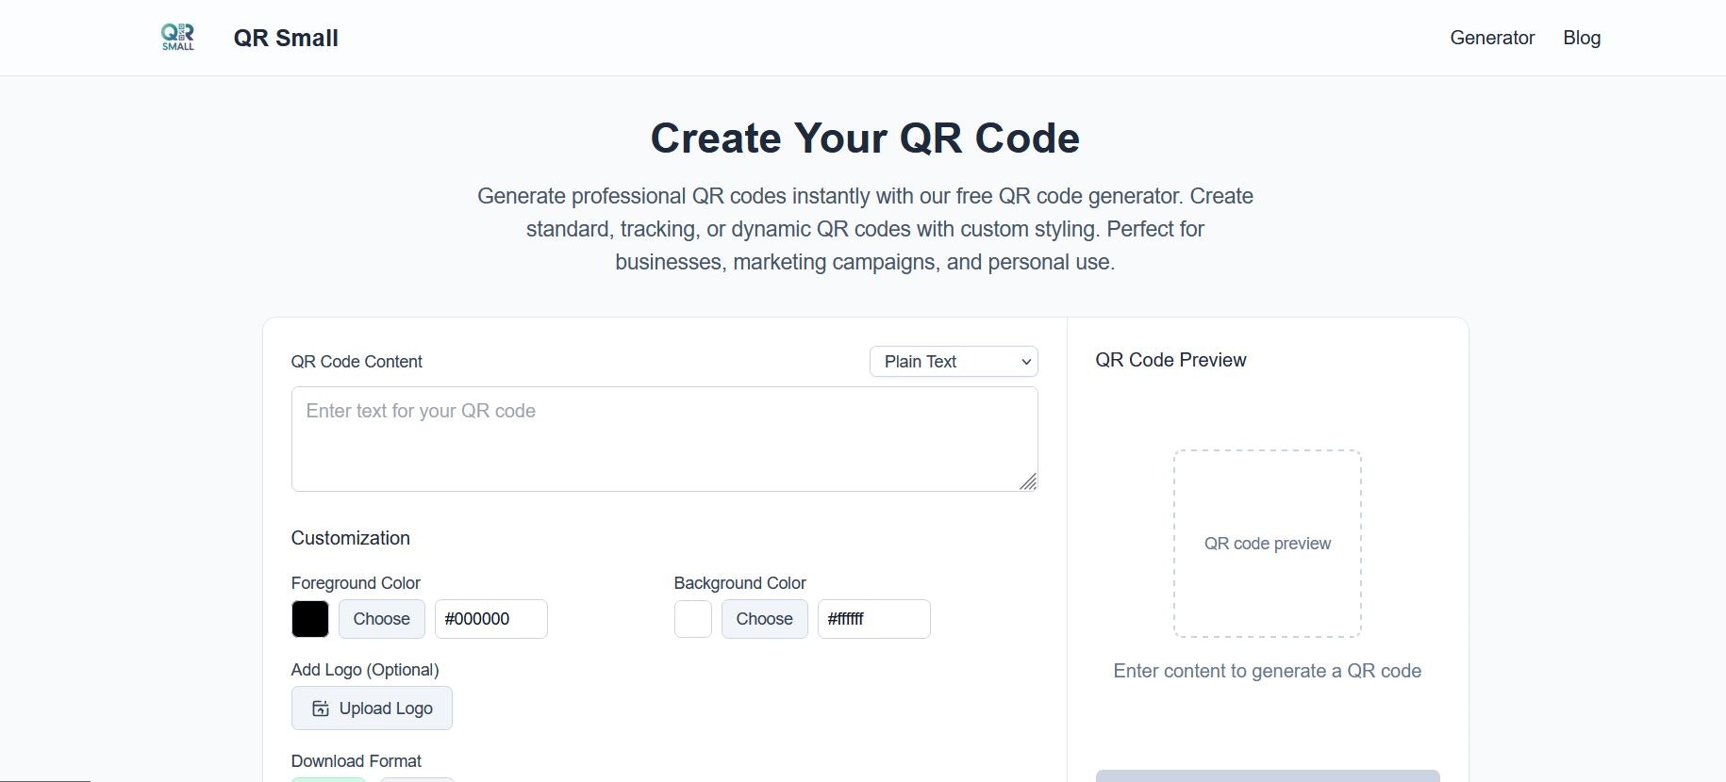
Task: Open the Generator page from the navigation
Action: pyautogui.click(x=1492, y=38)
